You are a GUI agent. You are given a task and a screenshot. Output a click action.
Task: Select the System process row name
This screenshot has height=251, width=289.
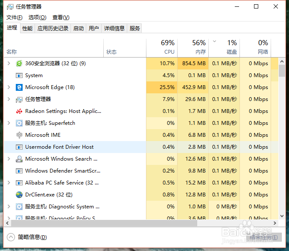pyautogui.click(x=34, y=75)
